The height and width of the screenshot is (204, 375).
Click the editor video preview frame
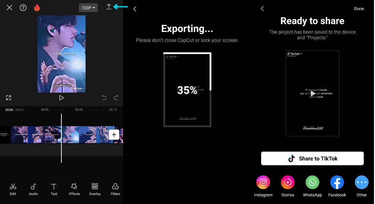[61, 54]
